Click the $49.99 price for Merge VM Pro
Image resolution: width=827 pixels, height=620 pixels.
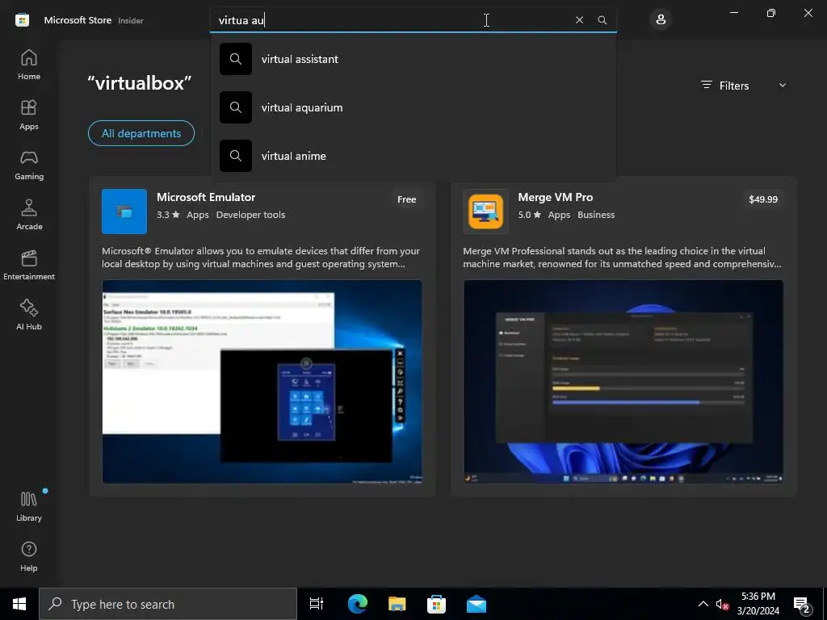(763, 199)
